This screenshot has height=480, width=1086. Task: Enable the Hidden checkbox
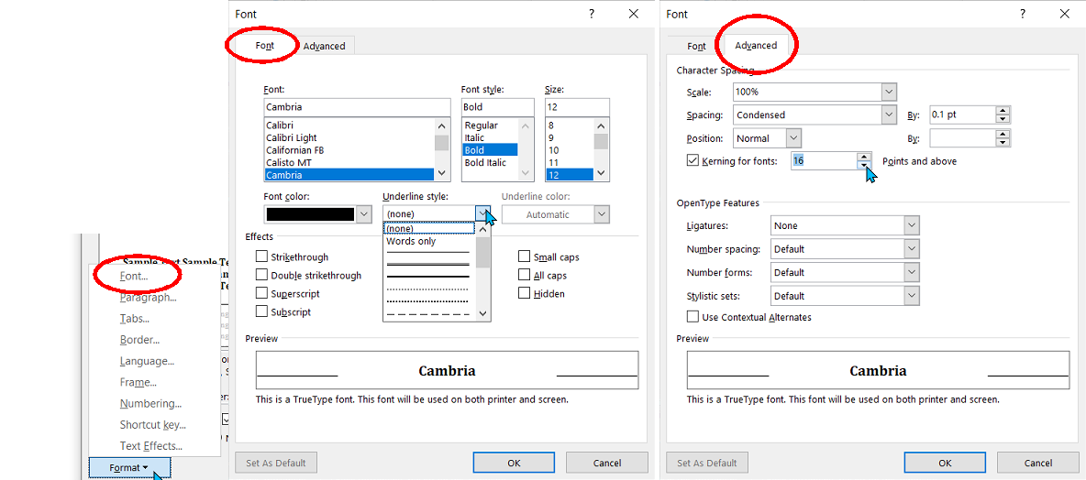point(525,293)
